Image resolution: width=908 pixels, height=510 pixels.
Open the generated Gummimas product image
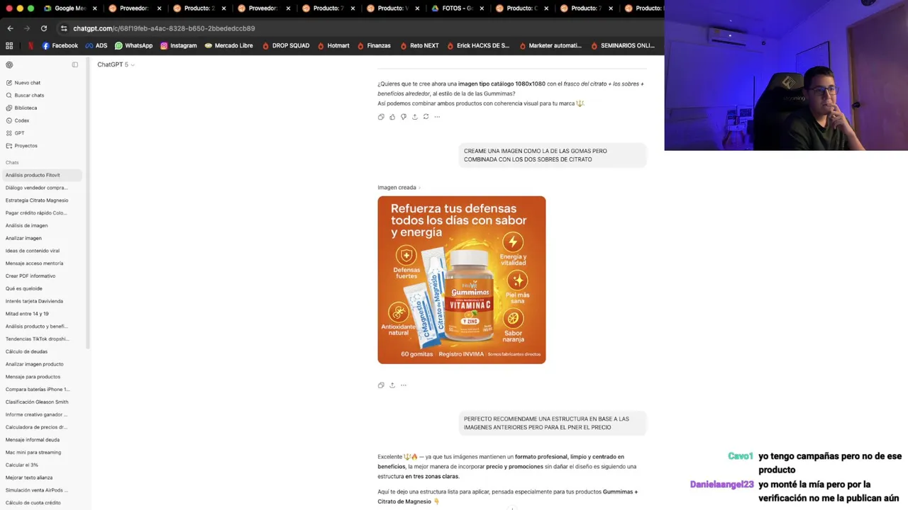(462, 280)
